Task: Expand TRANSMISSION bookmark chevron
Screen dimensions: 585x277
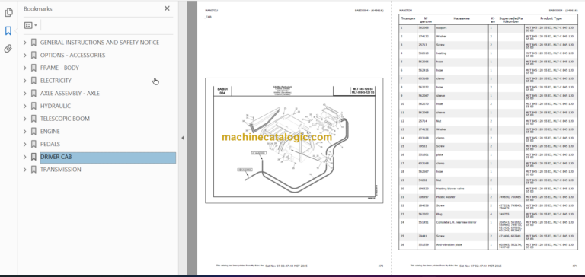Action: (x=25, y=170)
